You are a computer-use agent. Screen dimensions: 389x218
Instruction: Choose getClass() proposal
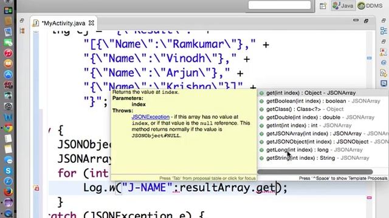[x=323, y=109]
